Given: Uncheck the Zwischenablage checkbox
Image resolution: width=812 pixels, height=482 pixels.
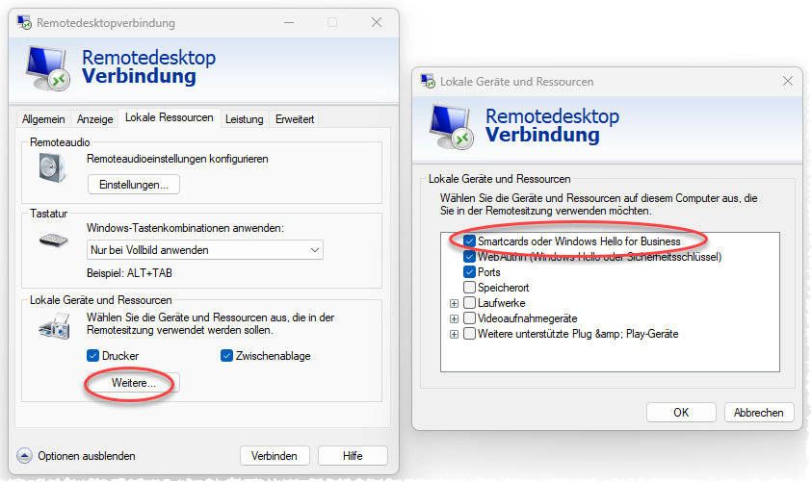Looking at the screenshot, I should 226,356.
